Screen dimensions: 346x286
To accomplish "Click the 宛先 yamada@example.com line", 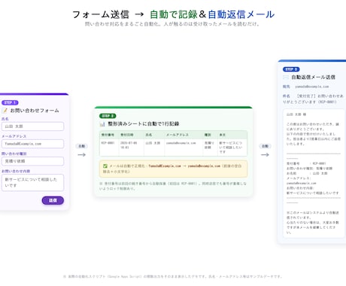I will 305,87.
